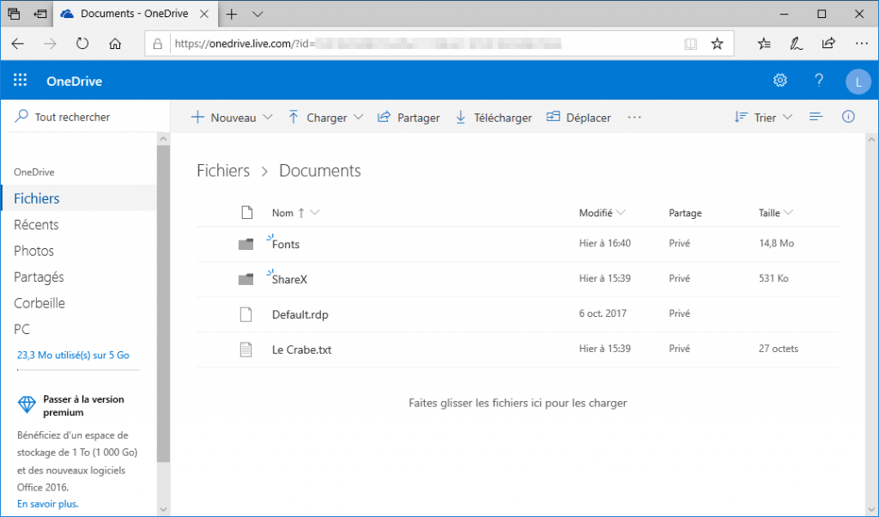Open the account avatar labeled L
This screenshot has width=879, height=517.
tap(858, 82)
